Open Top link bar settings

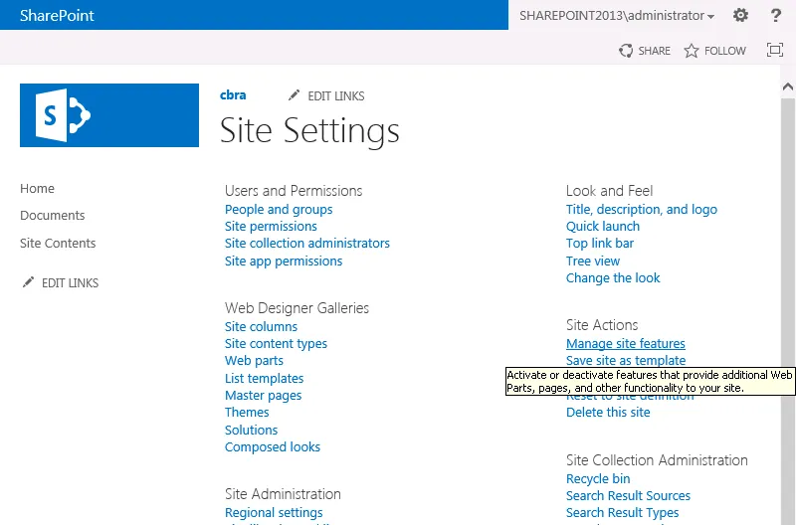(x=600, y=243)
